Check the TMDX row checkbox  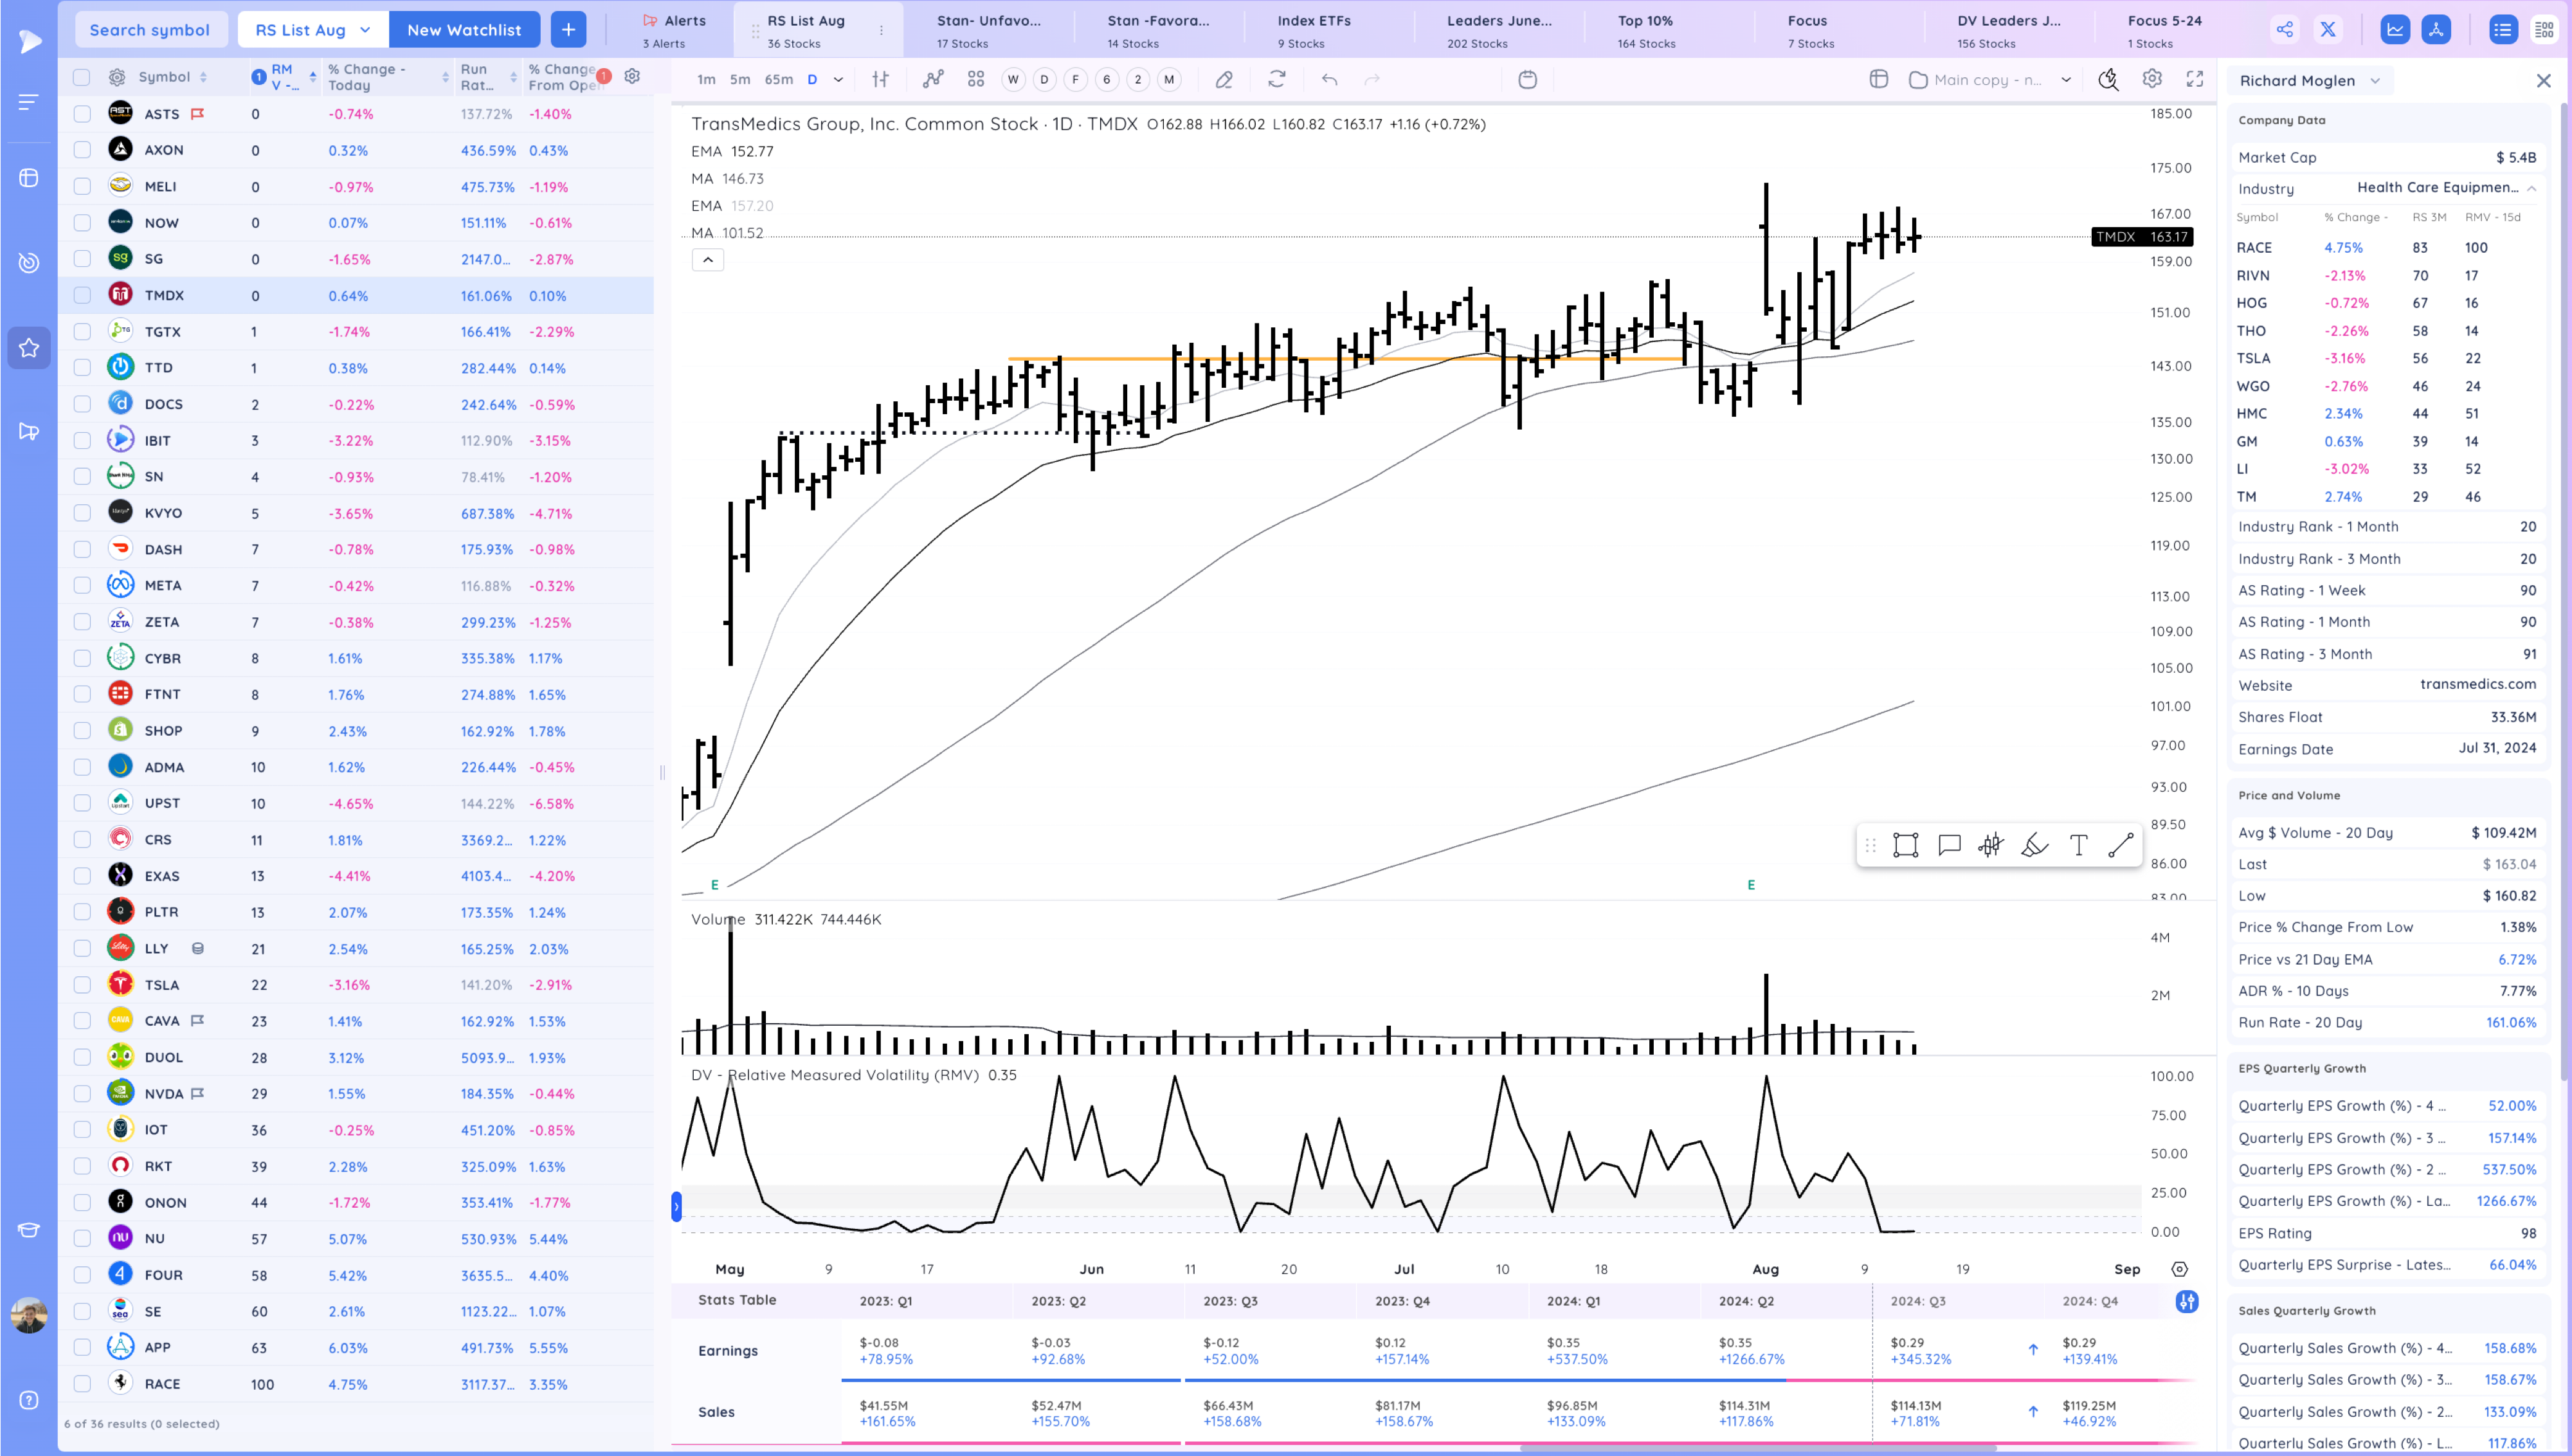(x=82, y=295)
